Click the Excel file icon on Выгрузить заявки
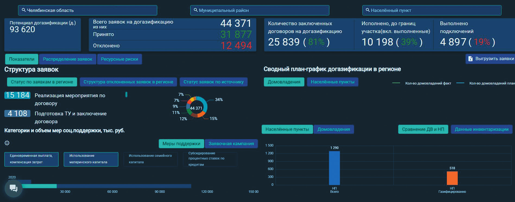The height and width of the screenshot is (202, 515). pos(470,59)
